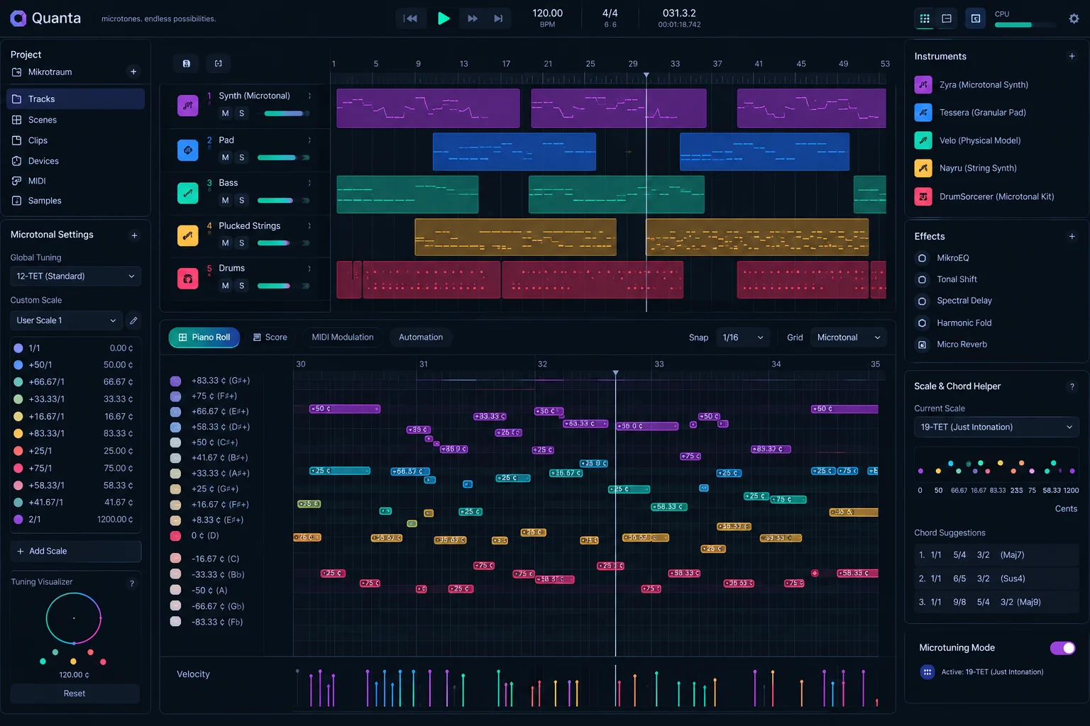Pick the Nayru string synth icon
This screenshot has width=1090, height=726.
923,168
